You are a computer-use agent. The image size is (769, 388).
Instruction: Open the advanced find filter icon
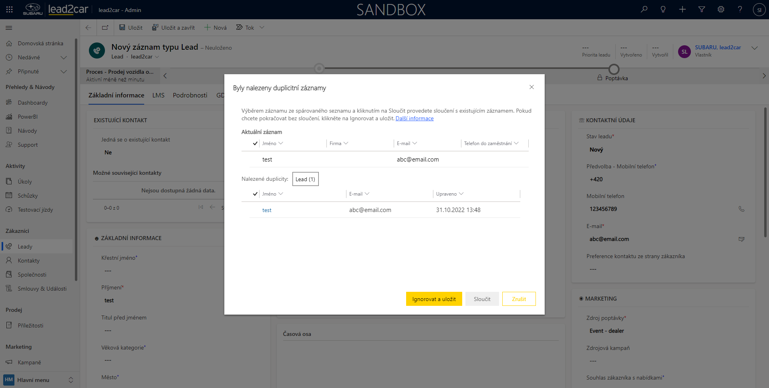[x=702, y=10]
